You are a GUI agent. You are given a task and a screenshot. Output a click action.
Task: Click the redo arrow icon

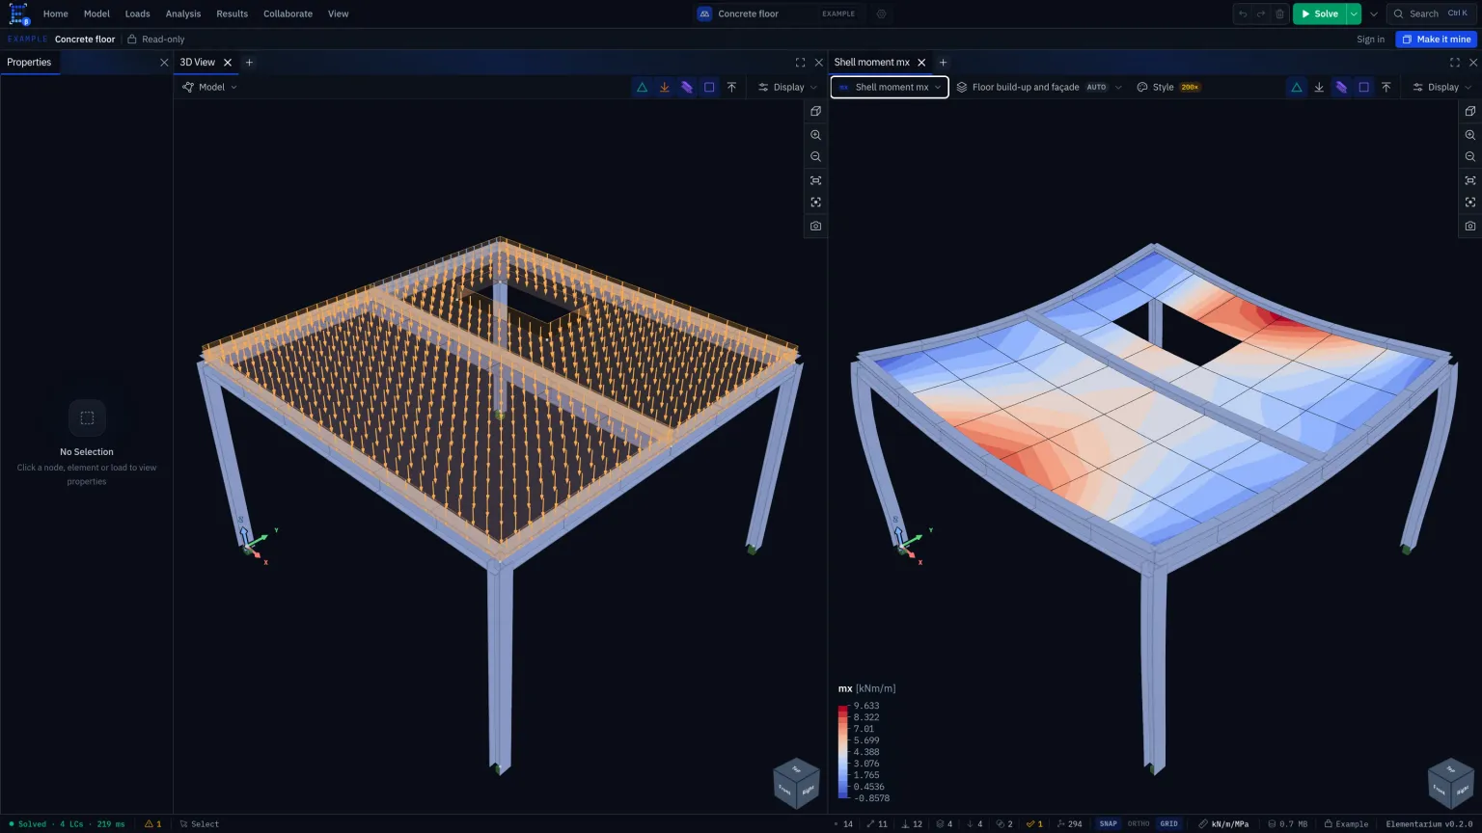[x=1261, y=13]
